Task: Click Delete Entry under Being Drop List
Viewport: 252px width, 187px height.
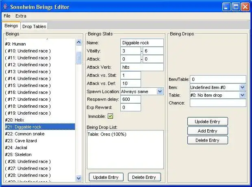Action: 144,177
